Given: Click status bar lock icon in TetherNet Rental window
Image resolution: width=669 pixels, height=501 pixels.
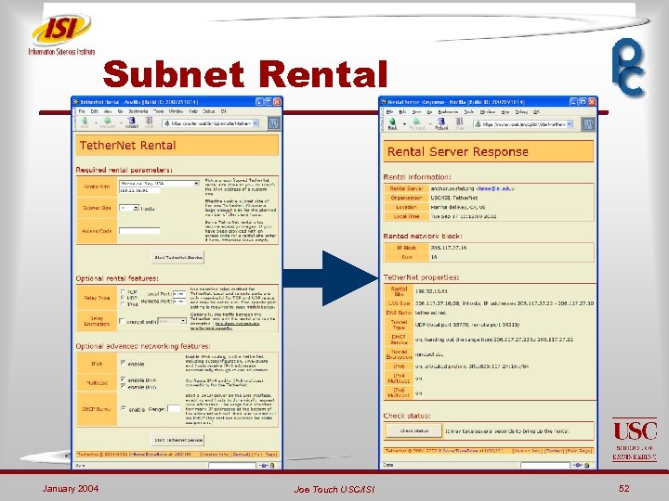Looking at the screenshot, I should (x=272, y=465).
